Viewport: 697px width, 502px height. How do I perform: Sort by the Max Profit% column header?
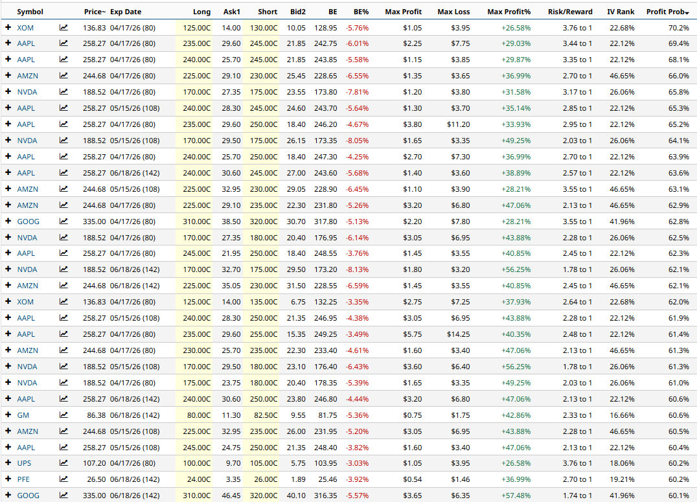coord(509,12)
